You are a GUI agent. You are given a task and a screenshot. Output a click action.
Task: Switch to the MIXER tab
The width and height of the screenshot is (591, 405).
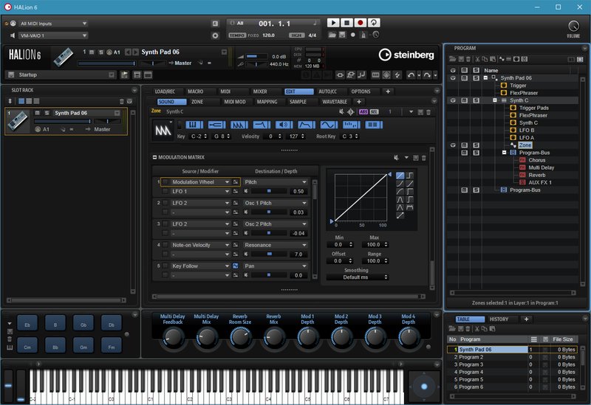pos(260,91)
